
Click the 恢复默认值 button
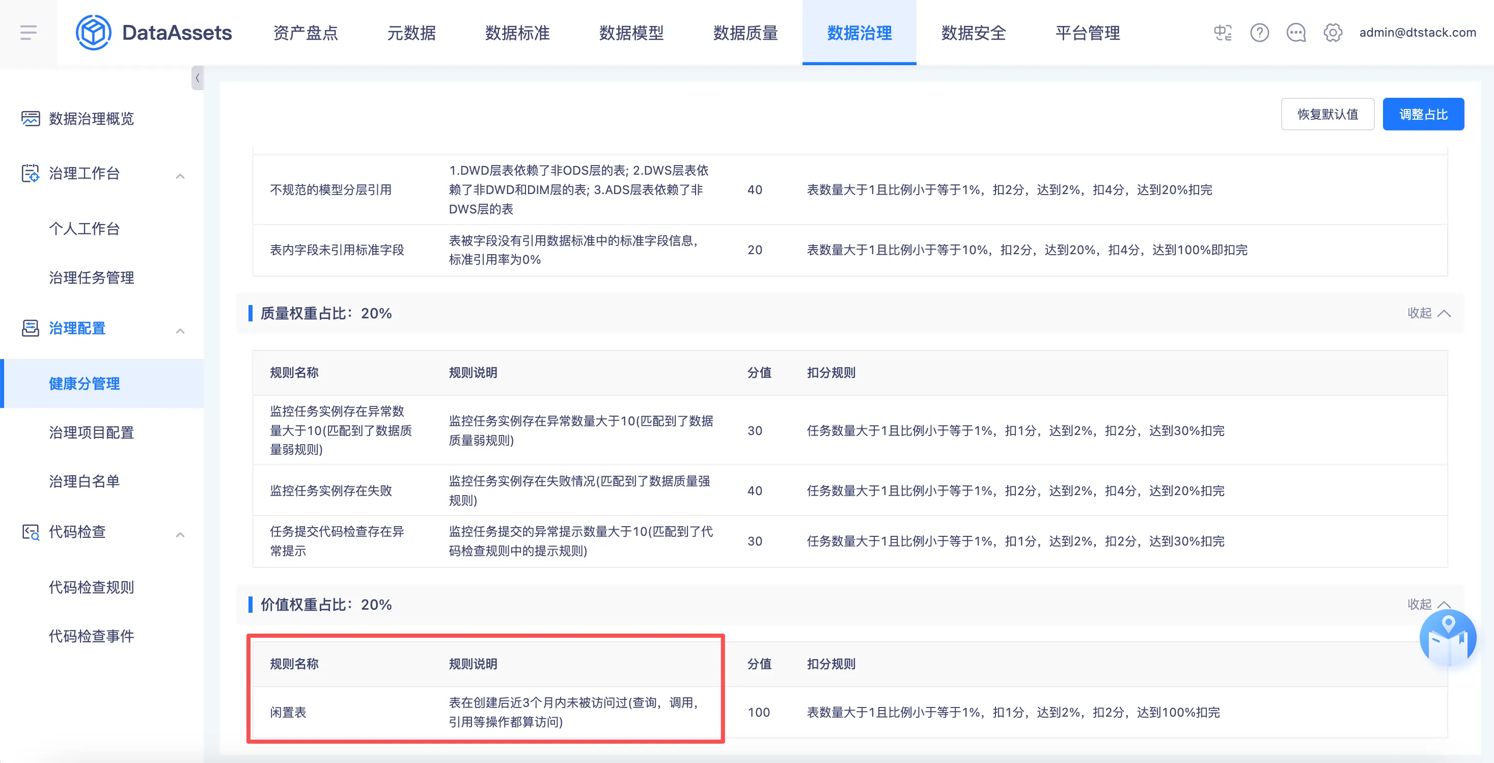pos(1327,114)
